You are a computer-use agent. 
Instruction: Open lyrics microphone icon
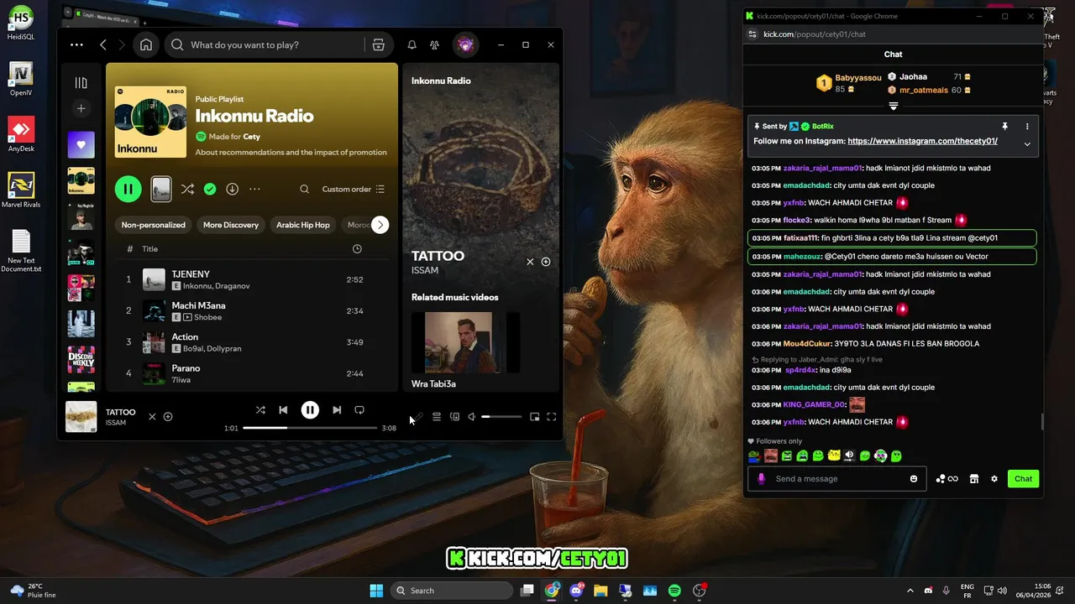click(x=418, y=417)
